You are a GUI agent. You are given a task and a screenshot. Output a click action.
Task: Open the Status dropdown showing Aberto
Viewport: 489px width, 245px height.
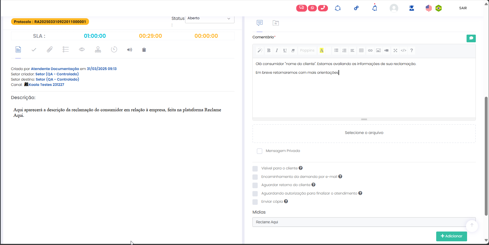click(209, 19)
